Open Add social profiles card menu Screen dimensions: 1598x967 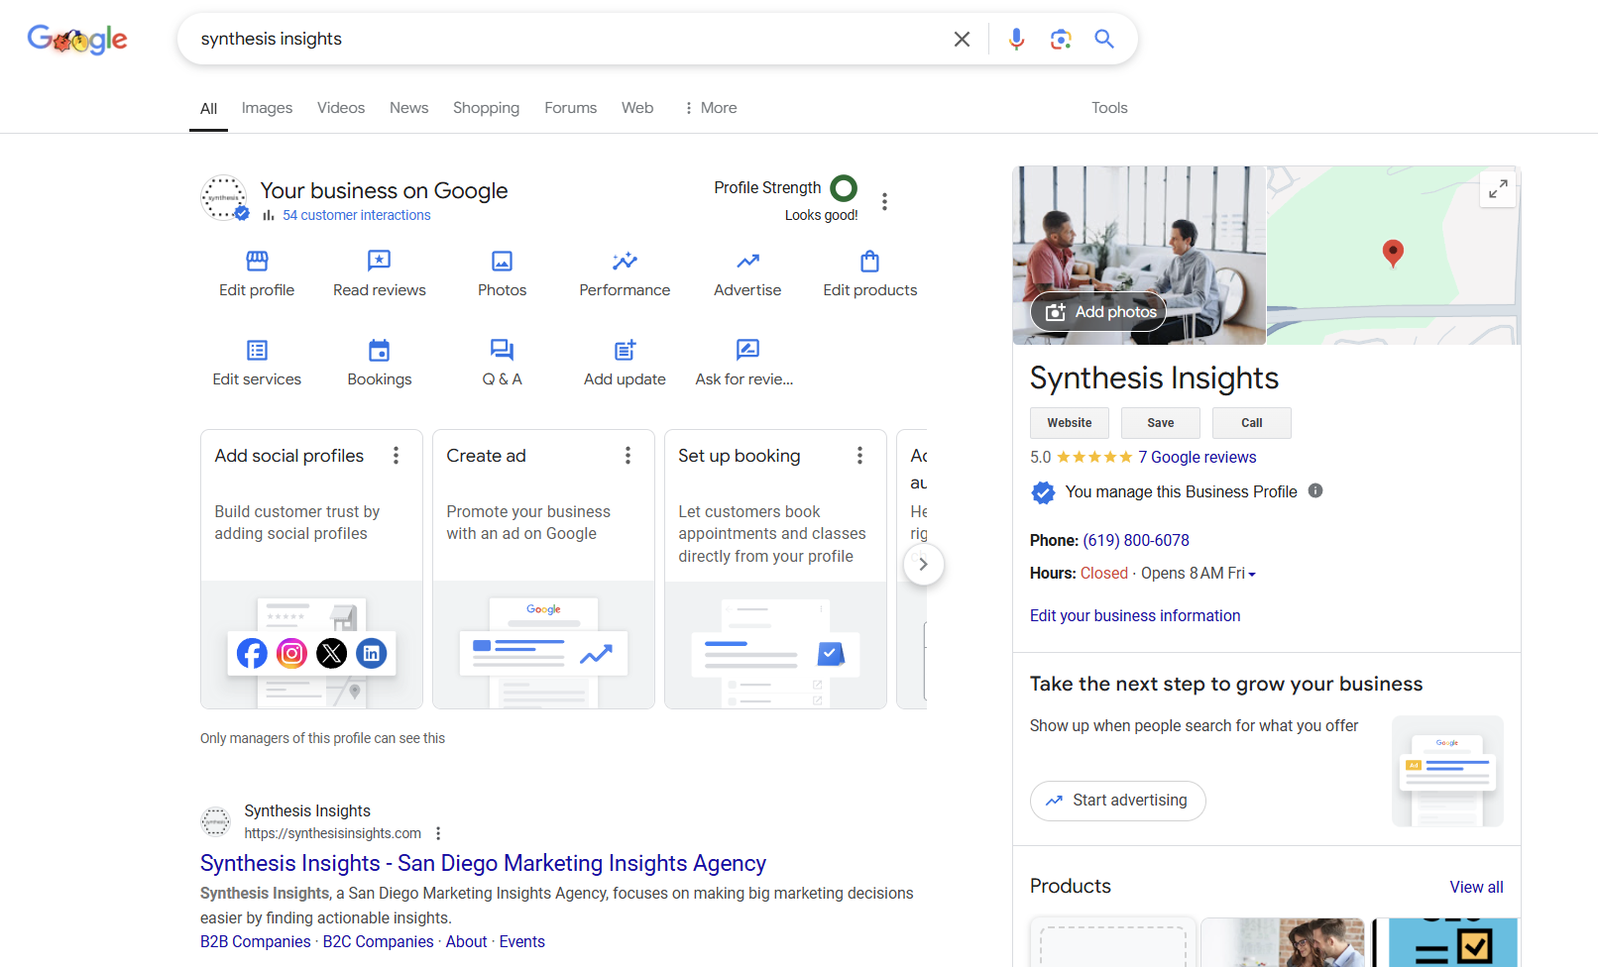[x=396, y=456]
